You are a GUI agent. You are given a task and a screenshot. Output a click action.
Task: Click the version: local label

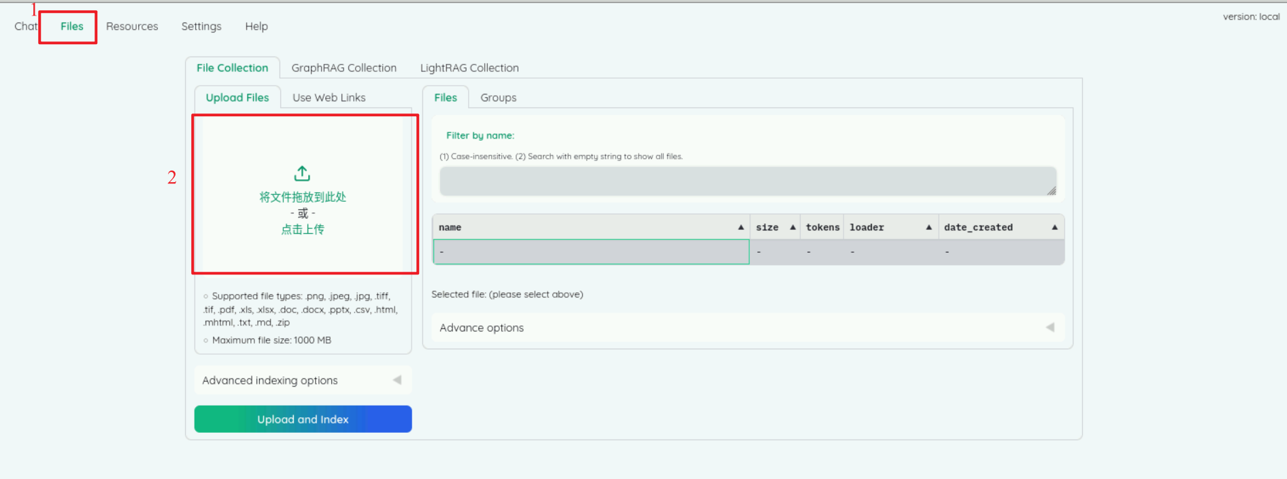(x=1251, y=17)
